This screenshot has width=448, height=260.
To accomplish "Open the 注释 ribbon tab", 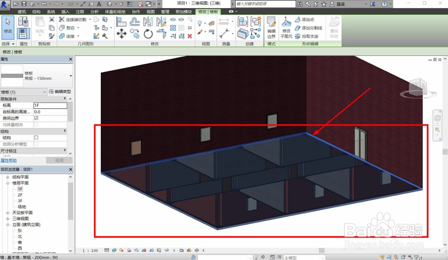I will point(80,12).
